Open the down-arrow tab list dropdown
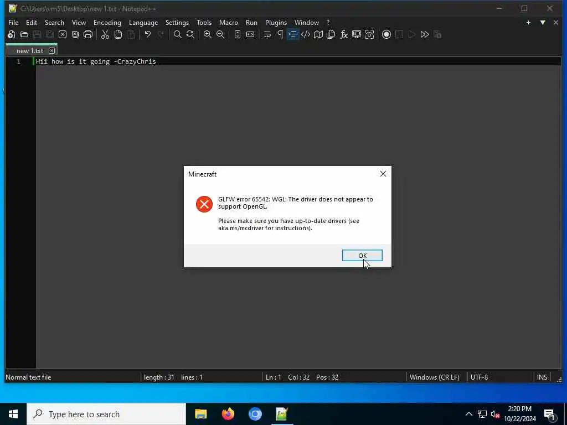This screenshot has height=425, width=567. click(543, 22)
